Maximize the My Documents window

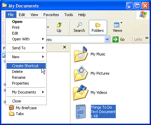[x=137, y=5]
